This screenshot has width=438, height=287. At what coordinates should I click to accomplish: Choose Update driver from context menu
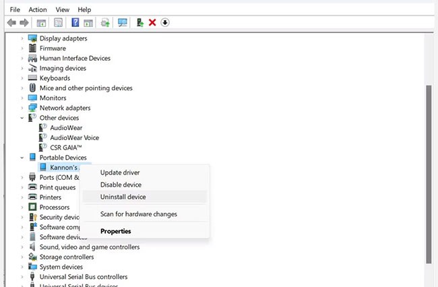click(145, 172)
